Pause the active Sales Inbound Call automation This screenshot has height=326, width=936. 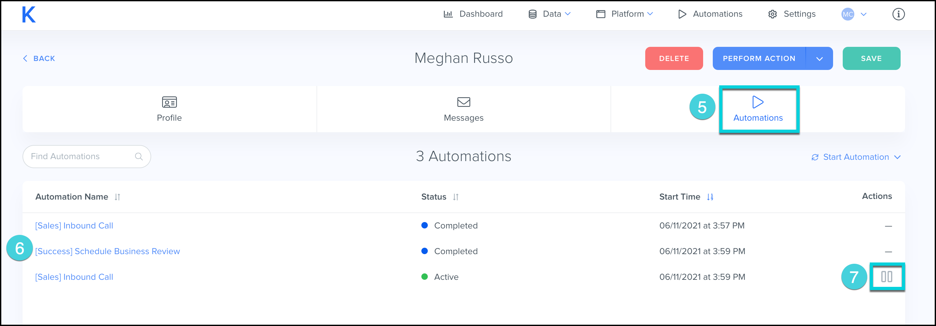[x=886, y=277]
